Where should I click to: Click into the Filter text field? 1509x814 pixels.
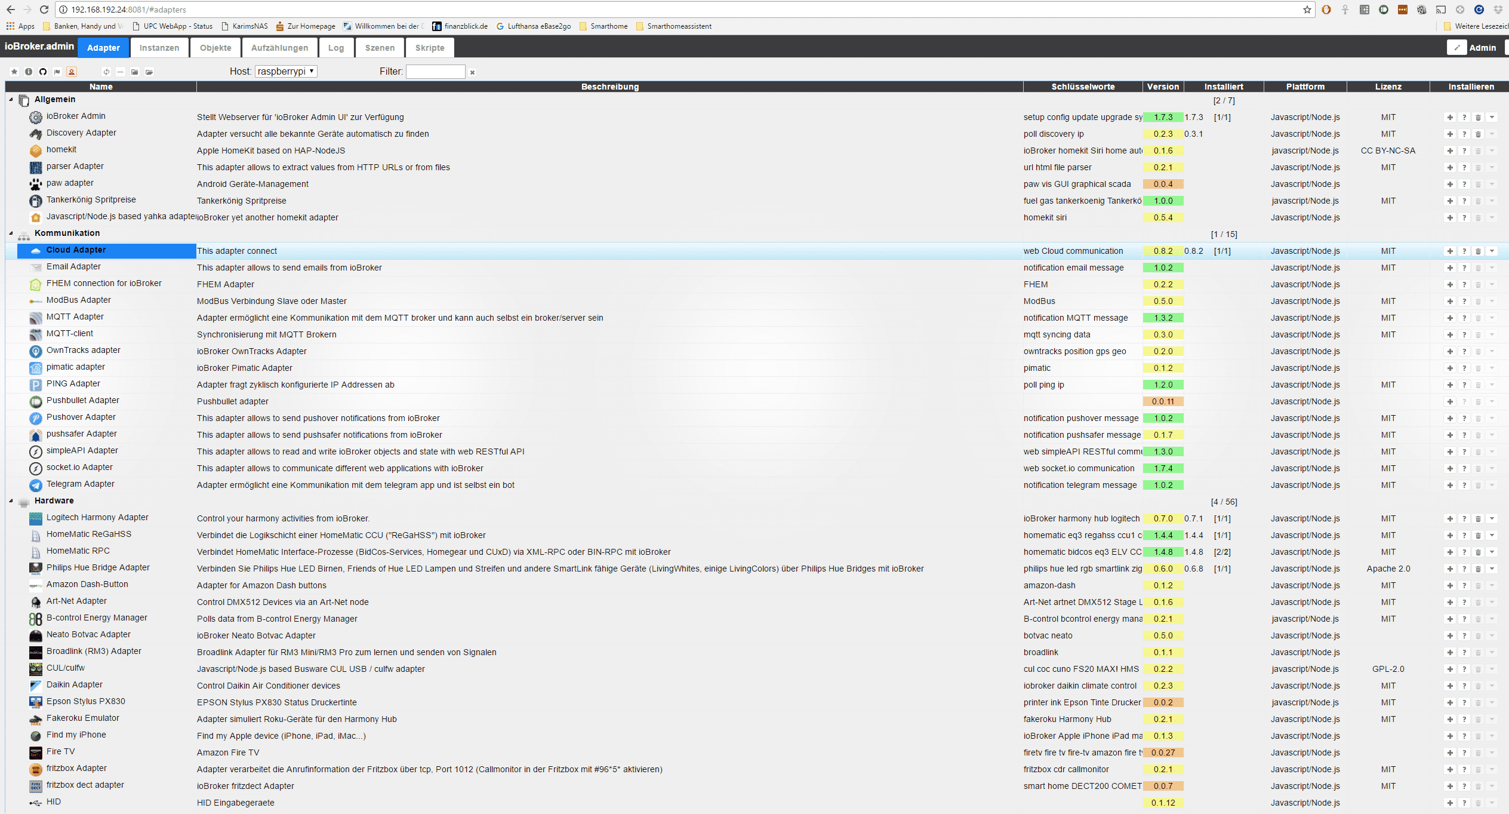(x=435, y=72)
